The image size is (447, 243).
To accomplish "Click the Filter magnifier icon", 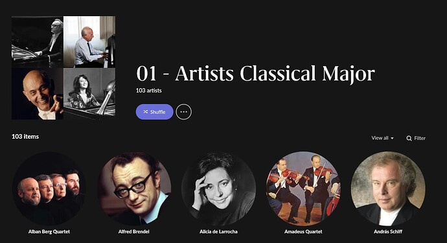I will [x=409, y=138].
